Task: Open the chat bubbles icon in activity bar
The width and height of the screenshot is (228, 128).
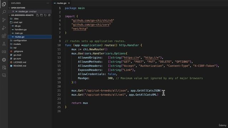Action: coord(4,75)
